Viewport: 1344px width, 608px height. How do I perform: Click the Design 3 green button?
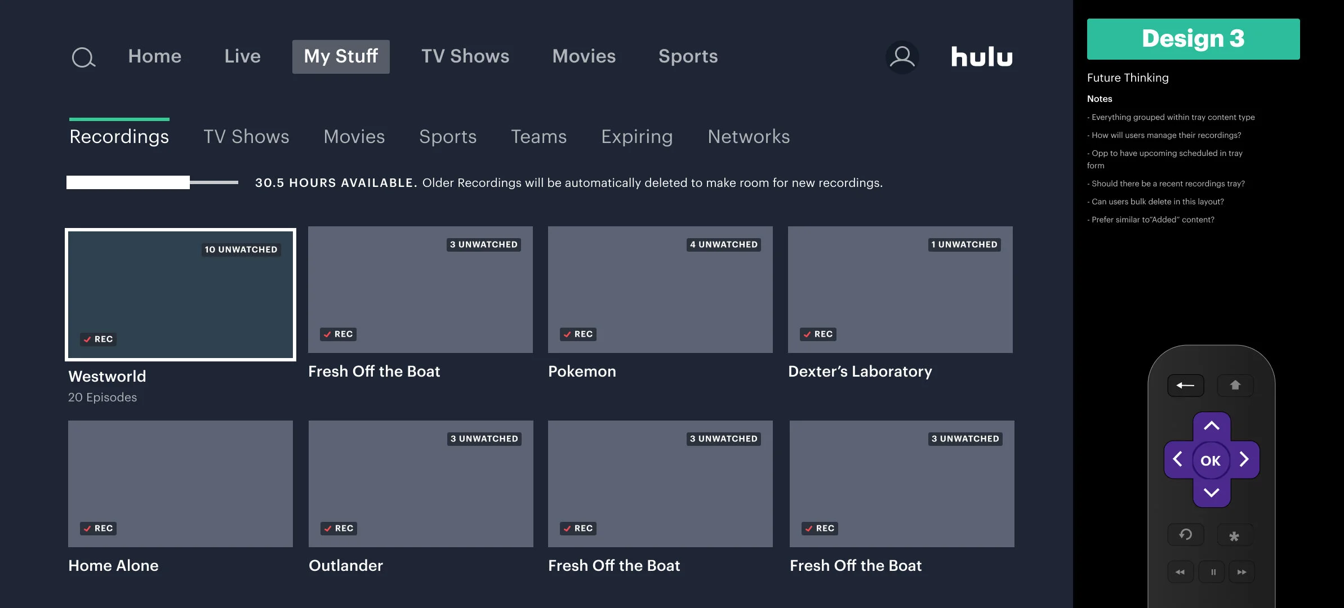[1193, 39]
